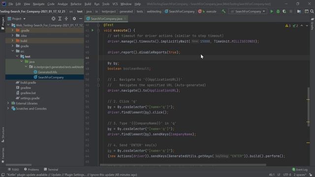Click SearchForCompany breadcrumb in navigation bar
This screenshot has width=315, height=177.
pos(180,11)
